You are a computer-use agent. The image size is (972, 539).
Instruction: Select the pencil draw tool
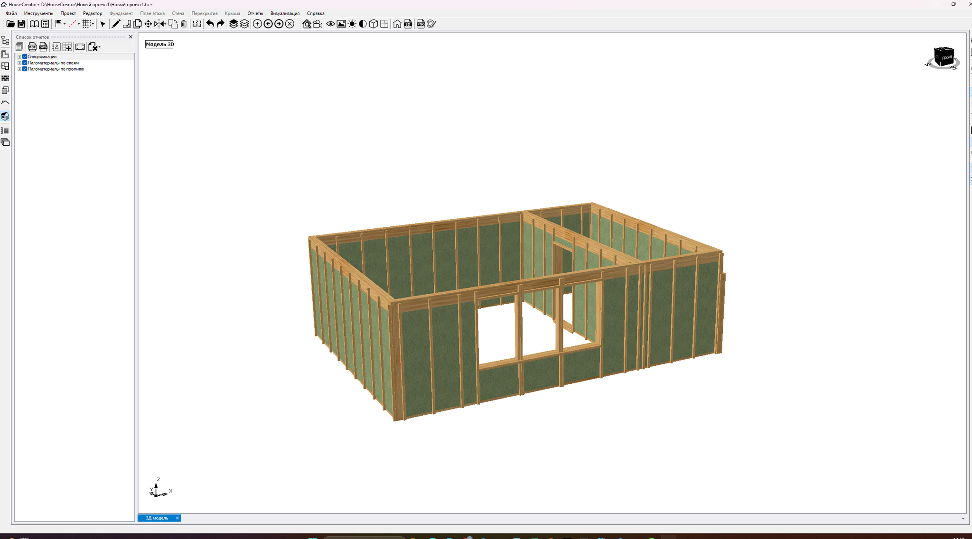(115, 24)
